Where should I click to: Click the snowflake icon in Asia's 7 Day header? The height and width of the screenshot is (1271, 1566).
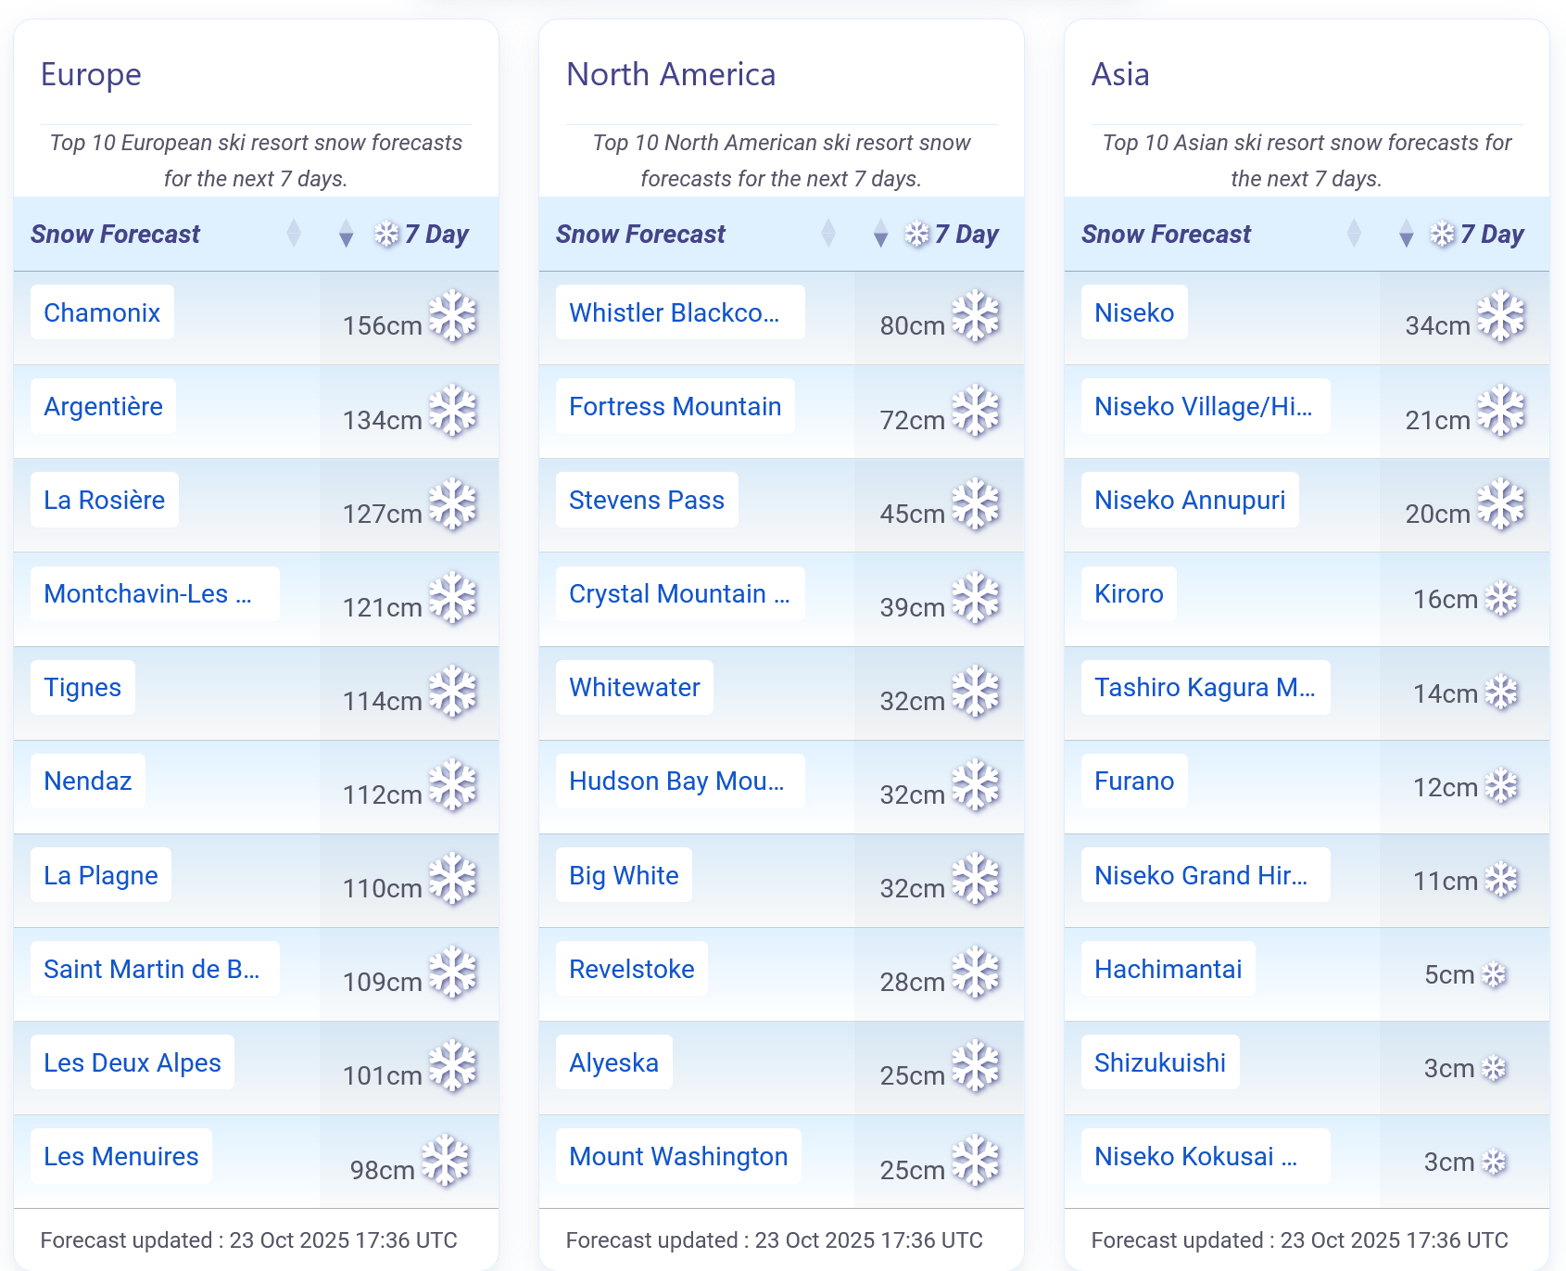pos(1442,234)
